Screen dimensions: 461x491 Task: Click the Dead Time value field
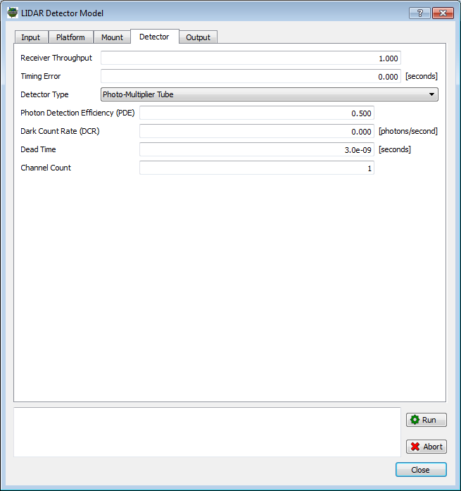tap(256, 149)
